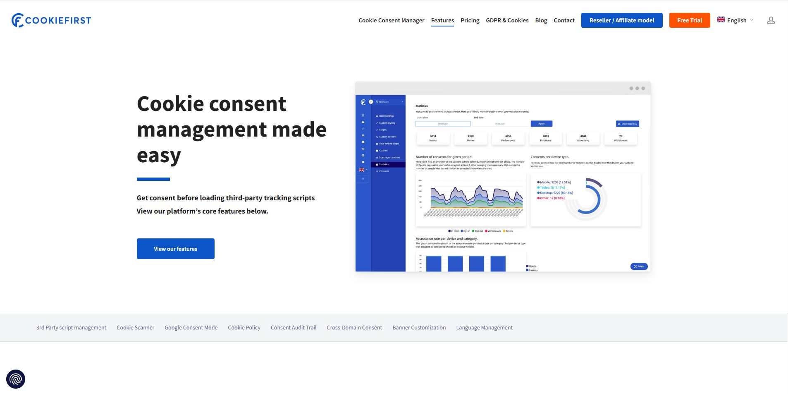Open Consent Audit Trail link
Image resolution: width=788 pixels, height=394 pixels.
(294, 327)
